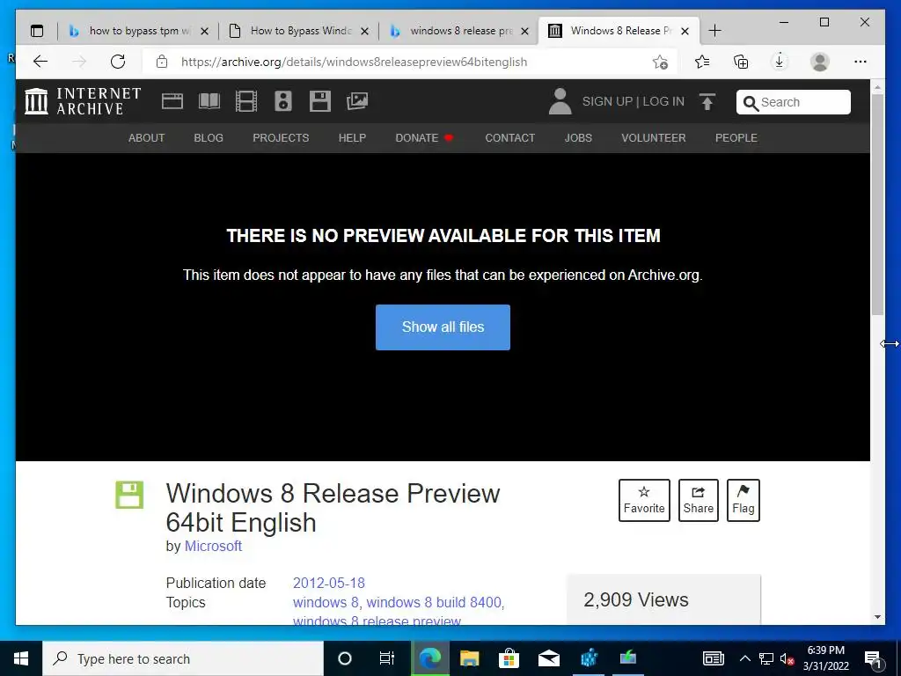901x676 pixels.
Task: Open the Software floppy disk icon
Action: tap(320, 102)
